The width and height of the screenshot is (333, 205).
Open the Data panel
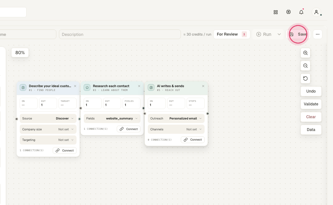[x=311, y=130]
